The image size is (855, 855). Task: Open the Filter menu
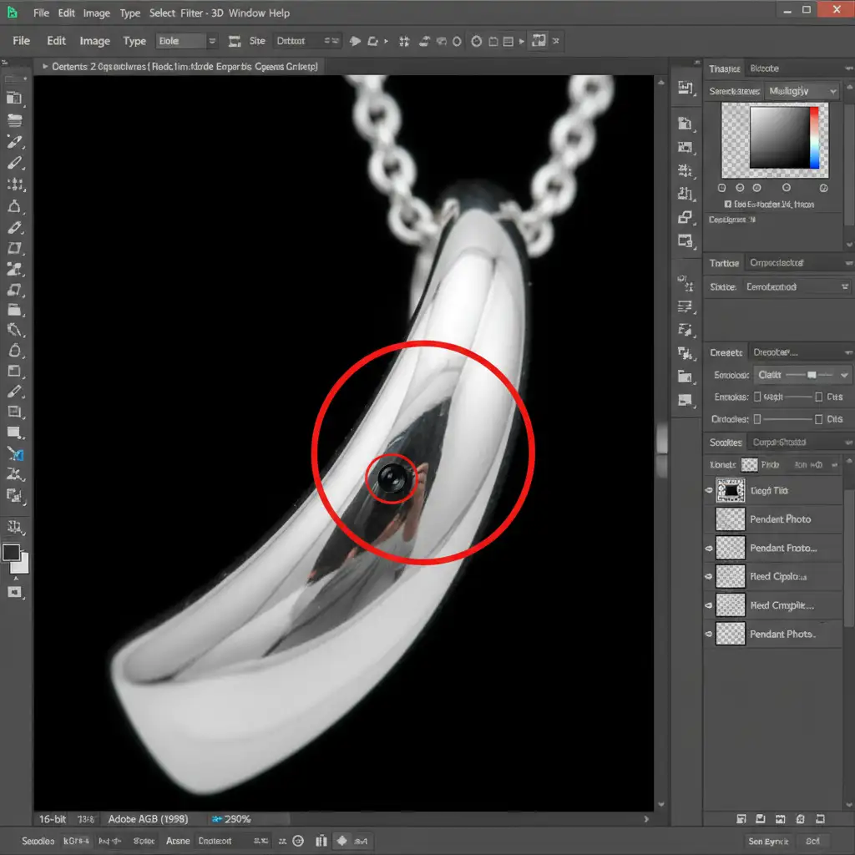tap(192, 13)
